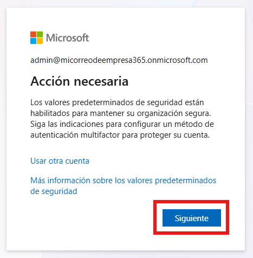Continue with the Siguiente button

coord(192,218)
